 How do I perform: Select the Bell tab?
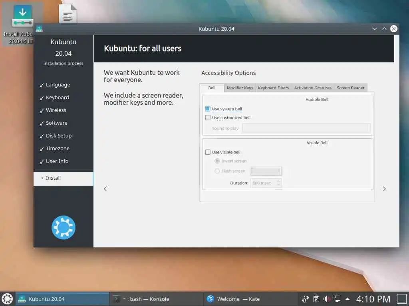point(212,88)
